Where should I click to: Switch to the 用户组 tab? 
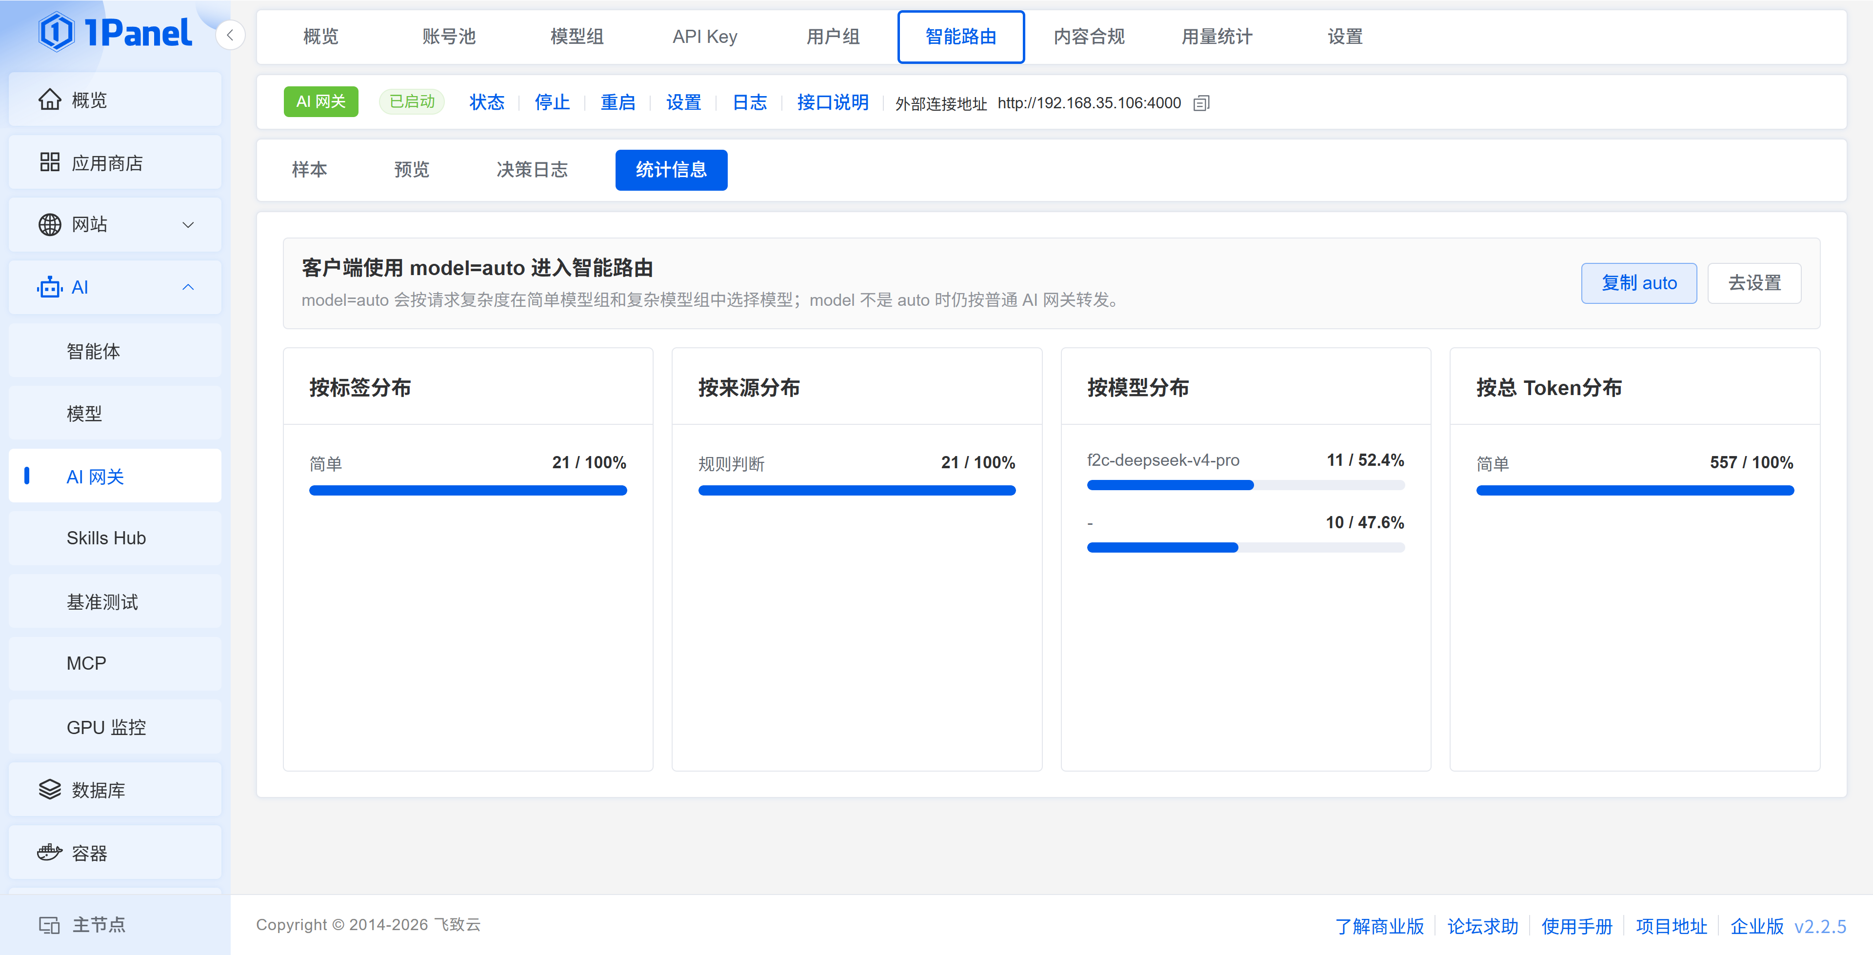[x=833, y=37]
